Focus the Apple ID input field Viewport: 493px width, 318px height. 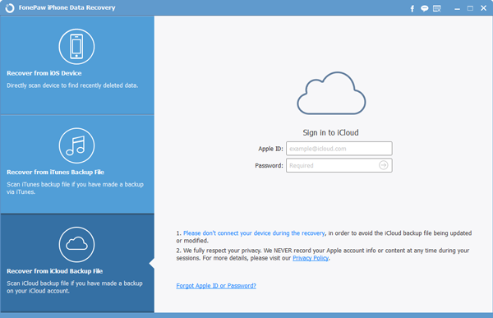(x=339, y=149)
